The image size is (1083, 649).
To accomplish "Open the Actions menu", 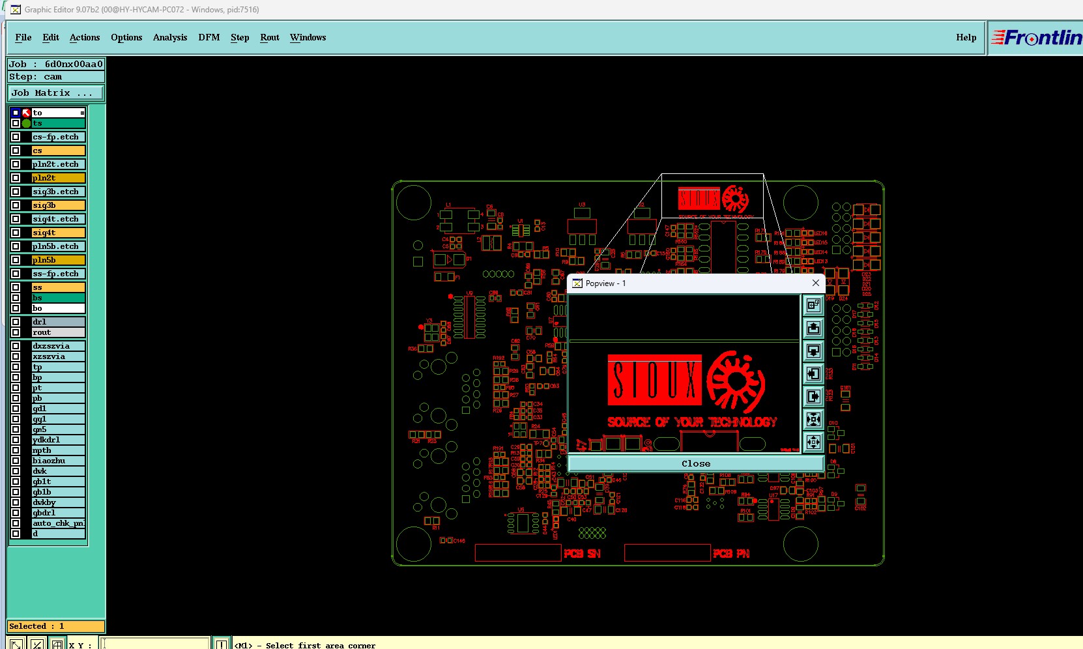I will click(x=85, y=38).
